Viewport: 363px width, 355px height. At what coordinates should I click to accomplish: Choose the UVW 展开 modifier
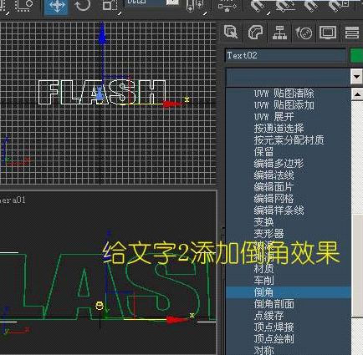(274, 116)
